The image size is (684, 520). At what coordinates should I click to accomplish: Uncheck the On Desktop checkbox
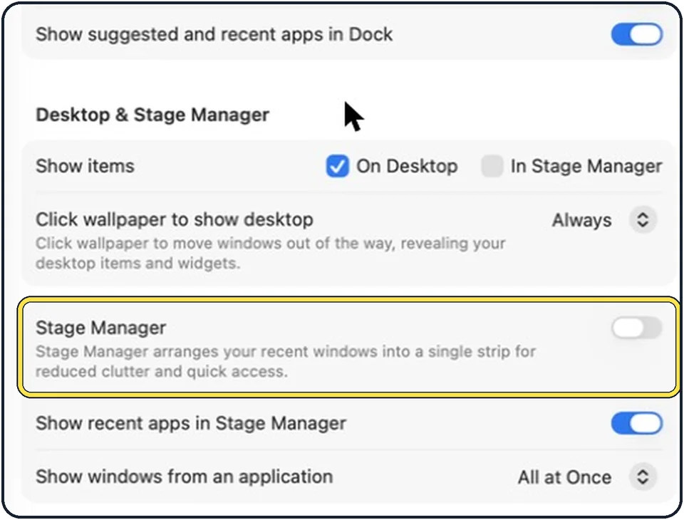point(337,166)
